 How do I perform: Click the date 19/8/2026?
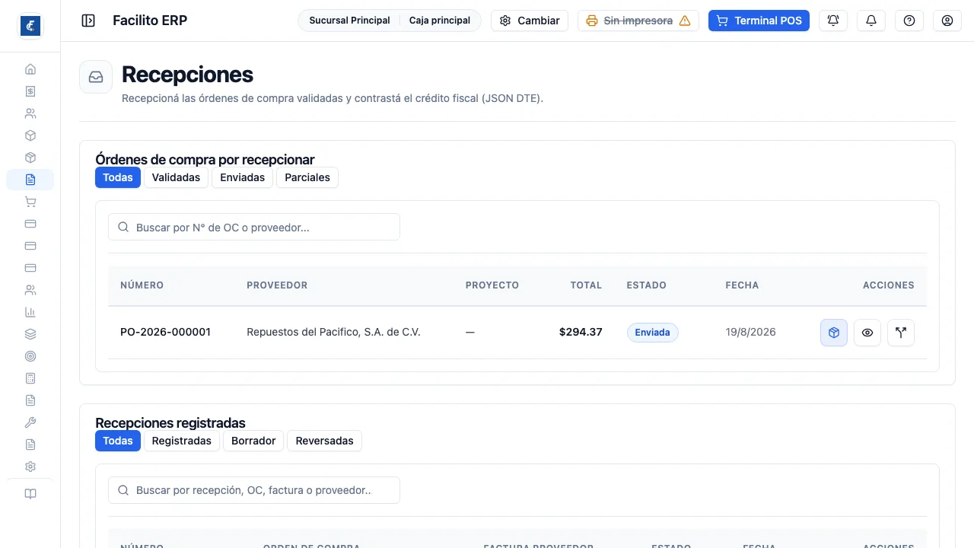[x=750, y=332]
